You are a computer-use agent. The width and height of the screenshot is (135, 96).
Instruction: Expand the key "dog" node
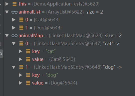[x=21, y=75]
